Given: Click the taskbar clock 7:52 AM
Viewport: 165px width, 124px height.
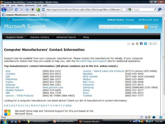Looking at the screenshot, I should pos(159,121).
